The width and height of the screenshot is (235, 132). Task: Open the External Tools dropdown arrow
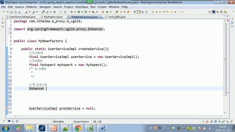point(97,12)
